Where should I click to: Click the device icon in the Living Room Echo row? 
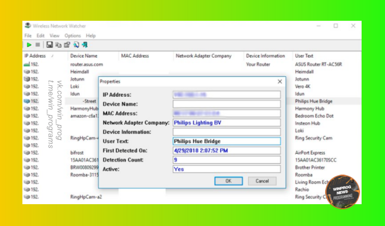click(x=27, y=182)
